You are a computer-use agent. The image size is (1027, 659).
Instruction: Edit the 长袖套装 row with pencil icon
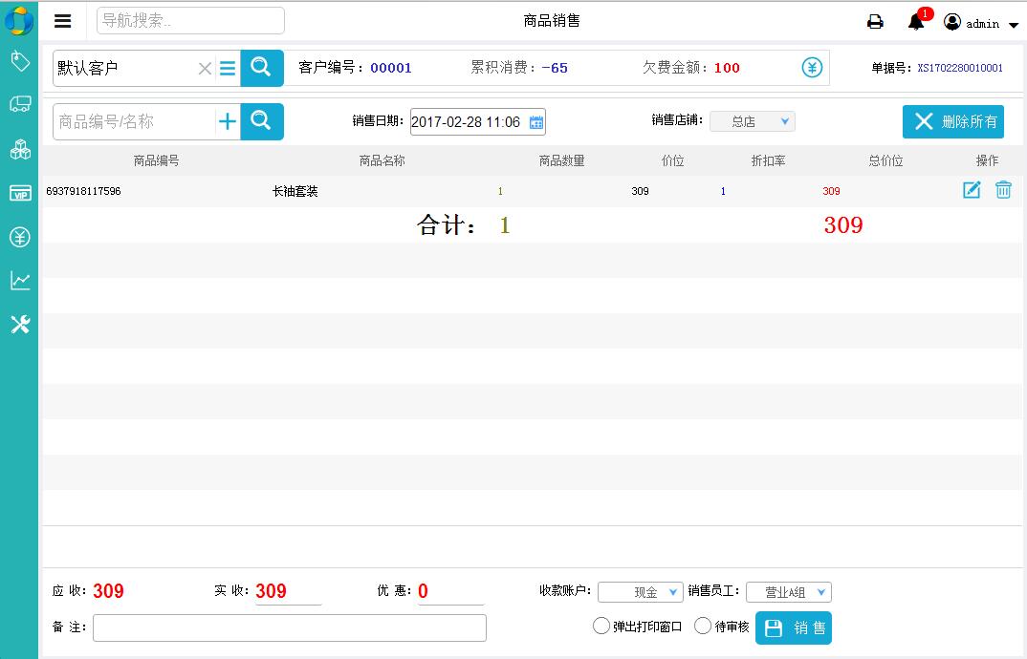point(972,190)
